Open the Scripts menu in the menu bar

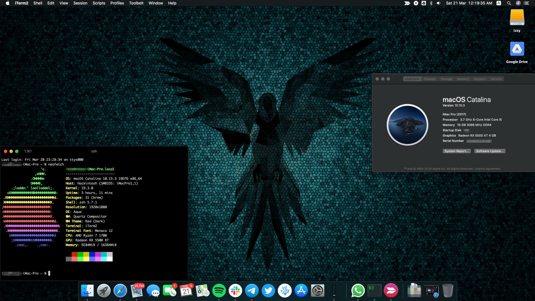pos(99,3)
